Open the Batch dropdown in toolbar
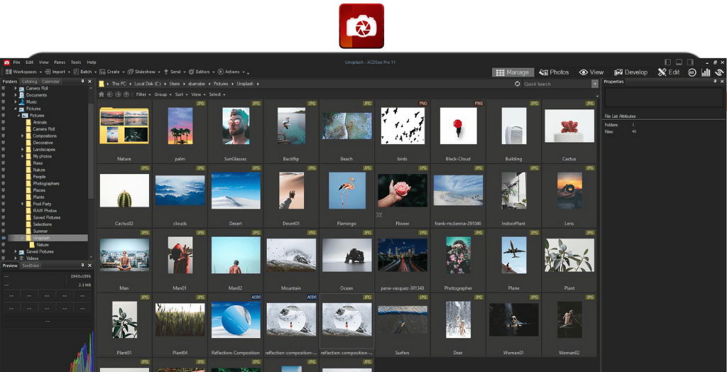The image size is (727, 372). 85,72
